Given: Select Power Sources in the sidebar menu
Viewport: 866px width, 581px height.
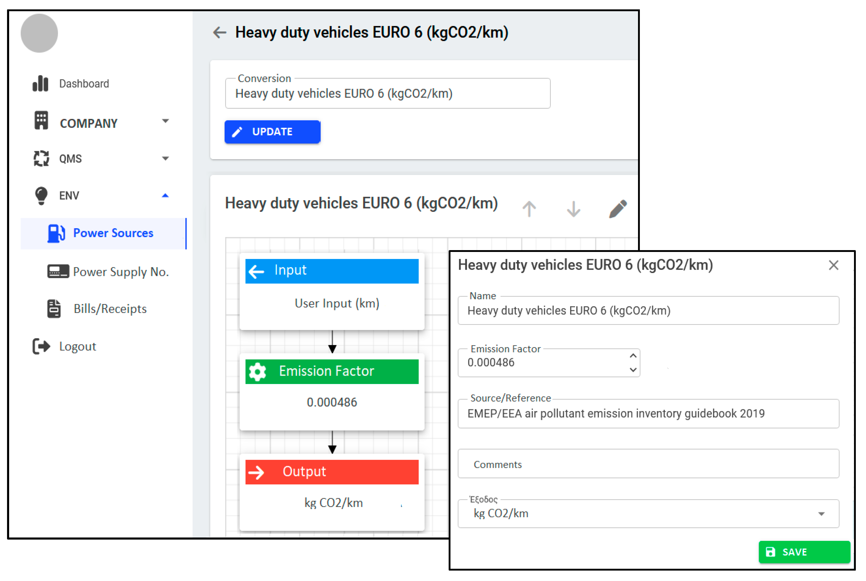Looking at the screenshot, I should pyautogui.click(x=113, y=233).
